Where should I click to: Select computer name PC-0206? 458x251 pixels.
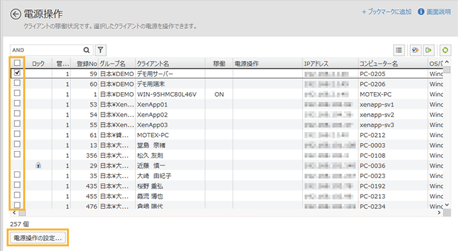[x=393, y=84]
